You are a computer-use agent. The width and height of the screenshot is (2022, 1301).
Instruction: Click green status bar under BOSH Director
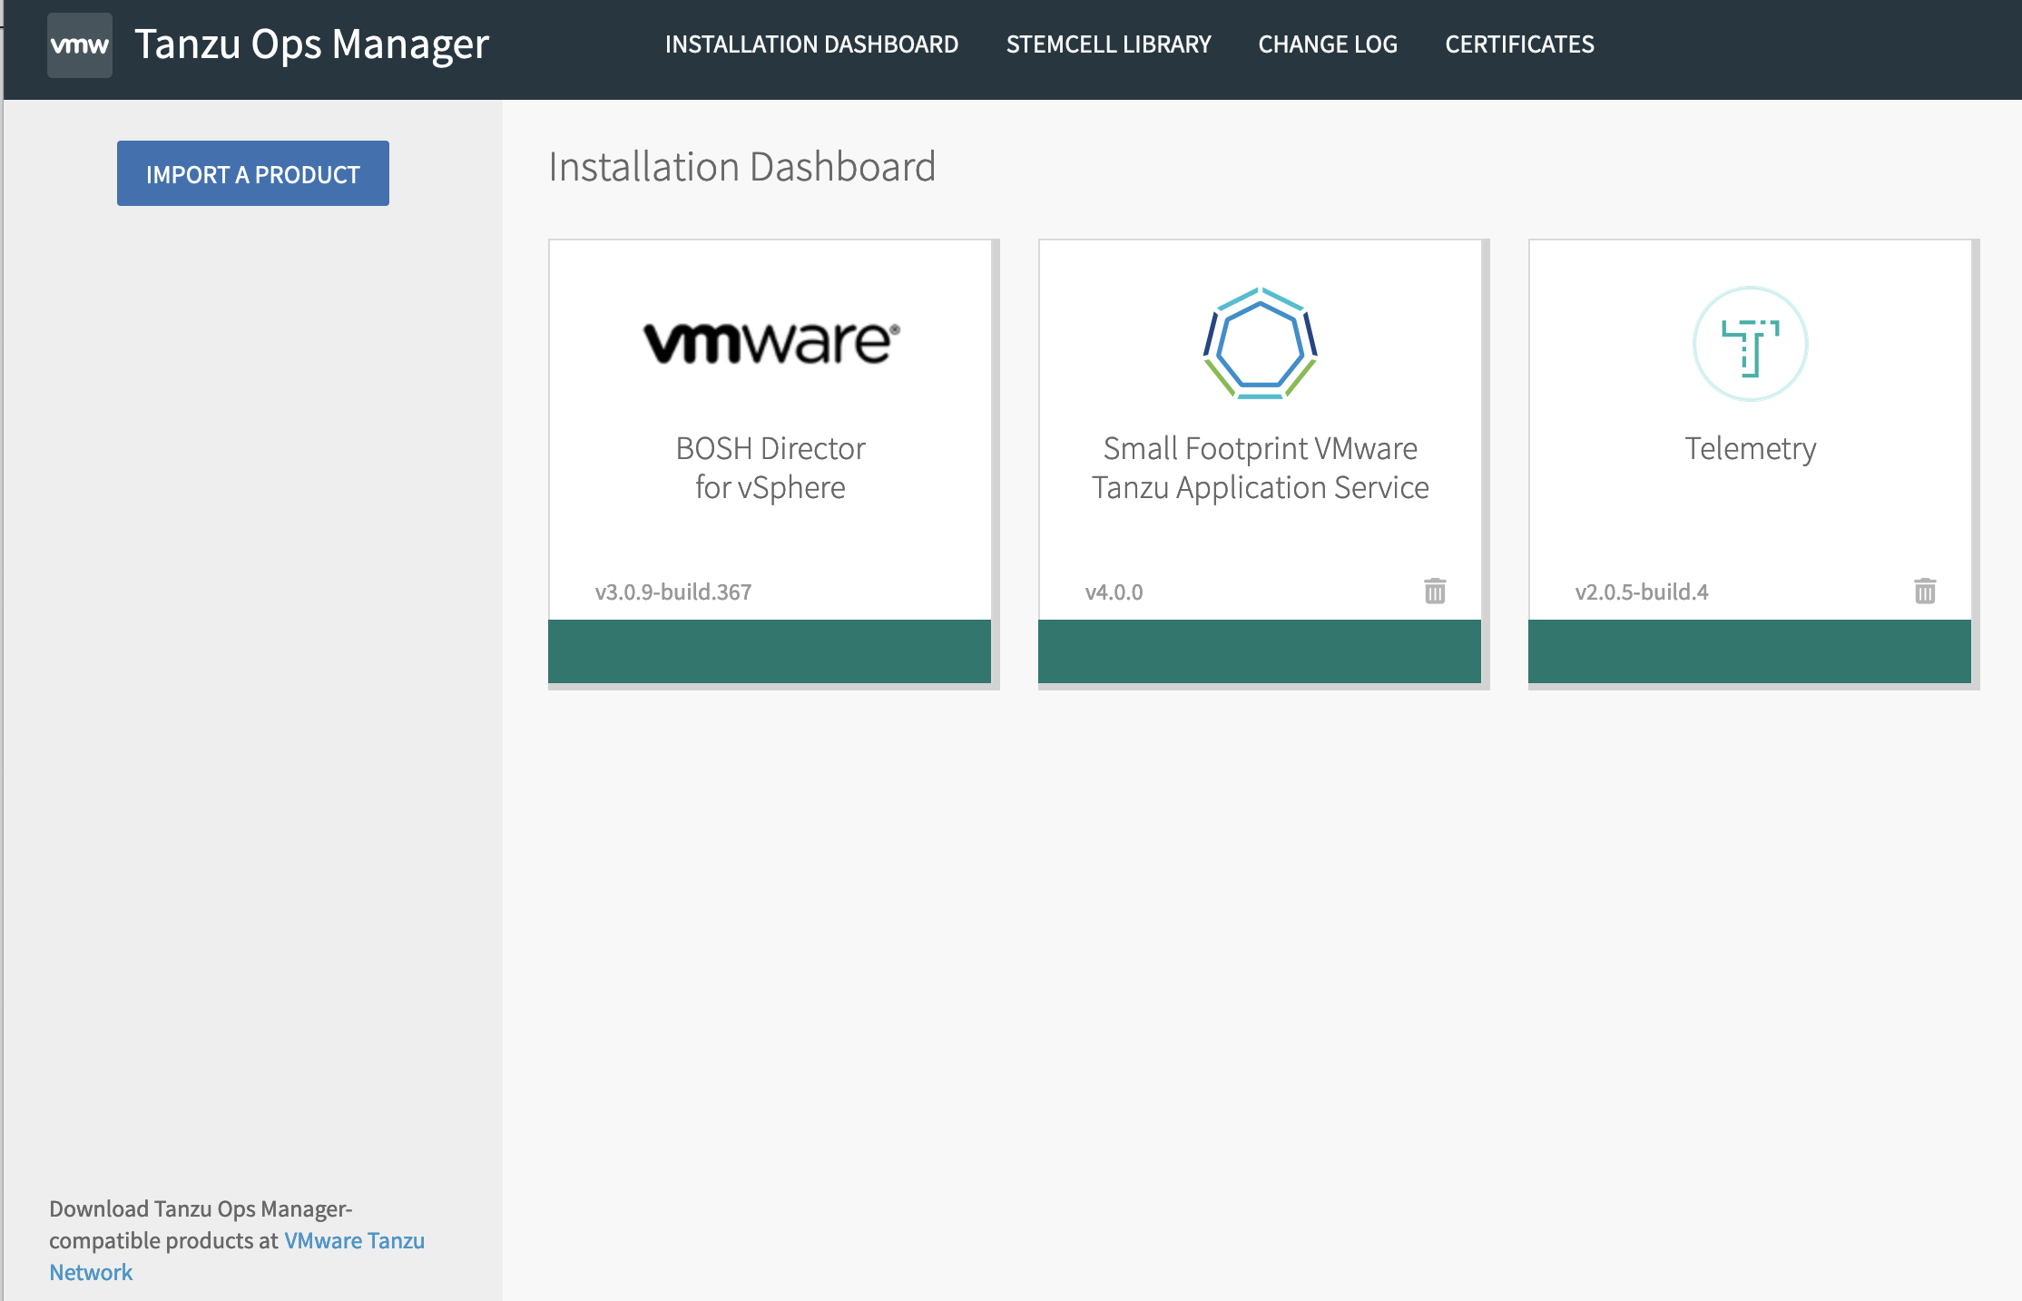point(770,651)
